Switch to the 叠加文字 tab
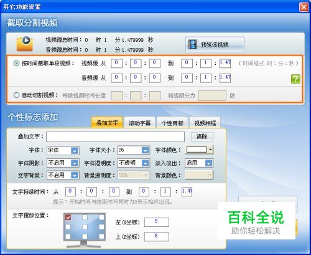This screenshot has height=255, width=311. 107,123
